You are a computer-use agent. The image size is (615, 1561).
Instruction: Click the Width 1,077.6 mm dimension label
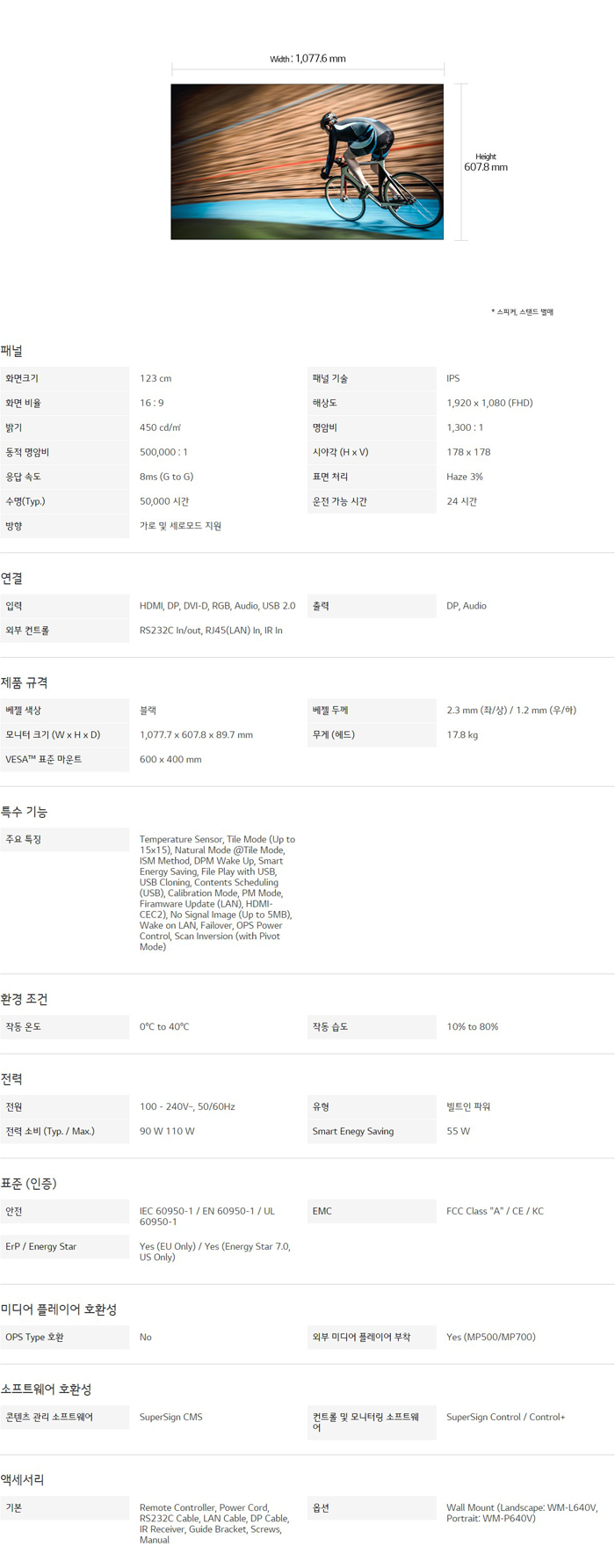pyautogui.click(x=307, y=59)
